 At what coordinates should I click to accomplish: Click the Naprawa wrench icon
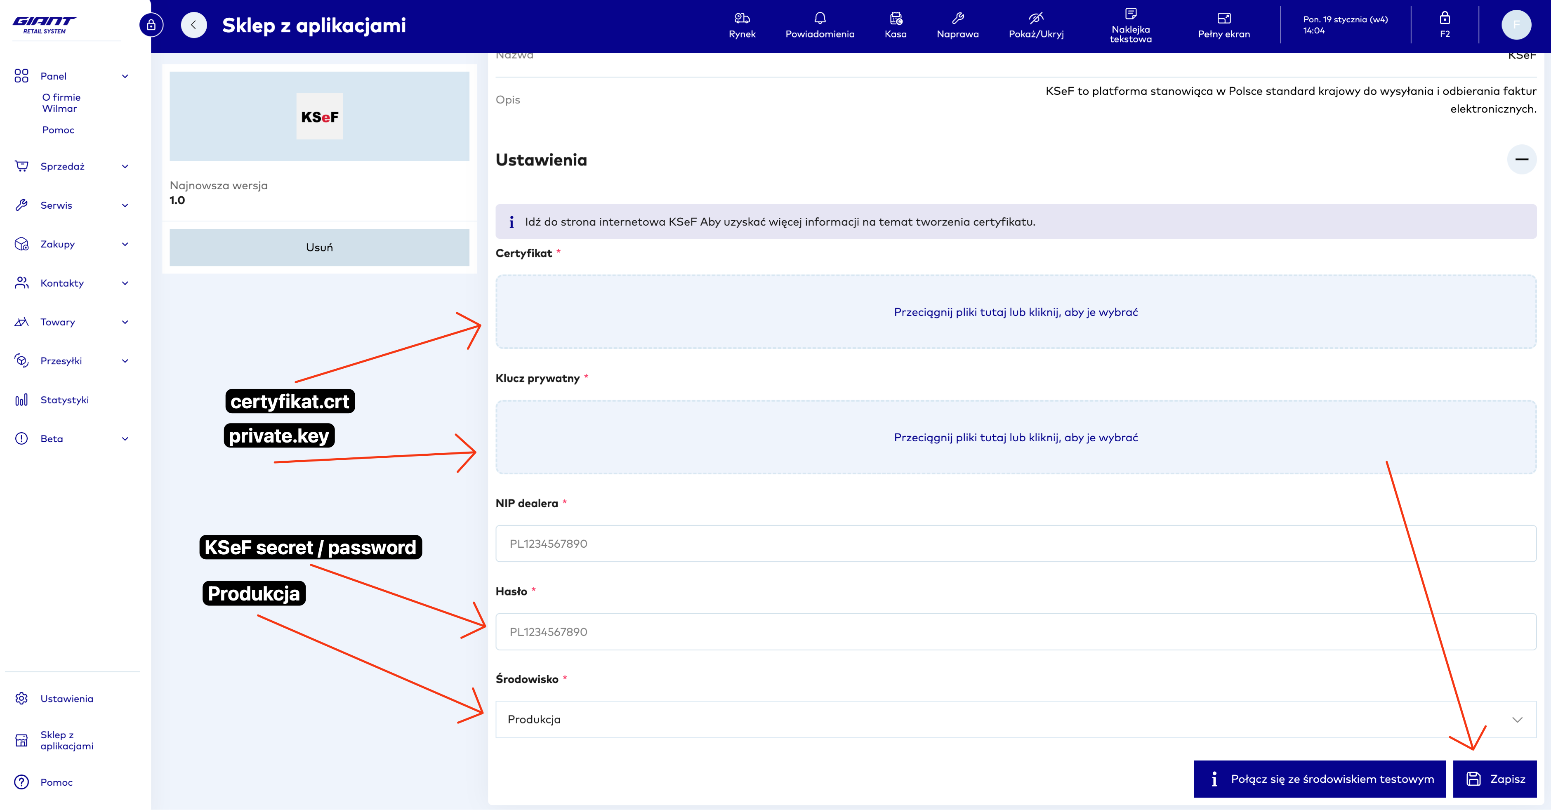(957, 25)
